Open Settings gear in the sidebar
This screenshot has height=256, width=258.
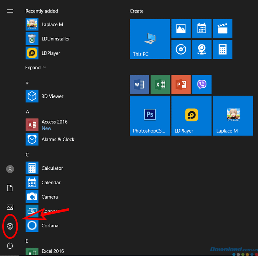point(10,226)
